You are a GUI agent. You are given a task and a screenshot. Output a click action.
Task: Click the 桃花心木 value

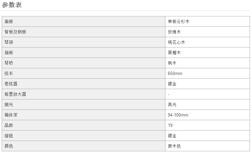(177, 42)
